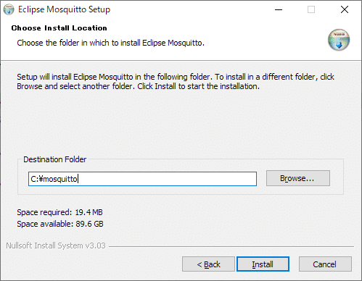Click the greyed-out maximize window button

coord(311,9)
